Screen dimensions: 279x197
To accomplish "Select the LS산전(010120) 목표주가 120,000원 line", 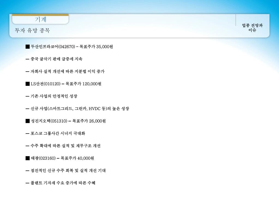I will coord(63,84).
